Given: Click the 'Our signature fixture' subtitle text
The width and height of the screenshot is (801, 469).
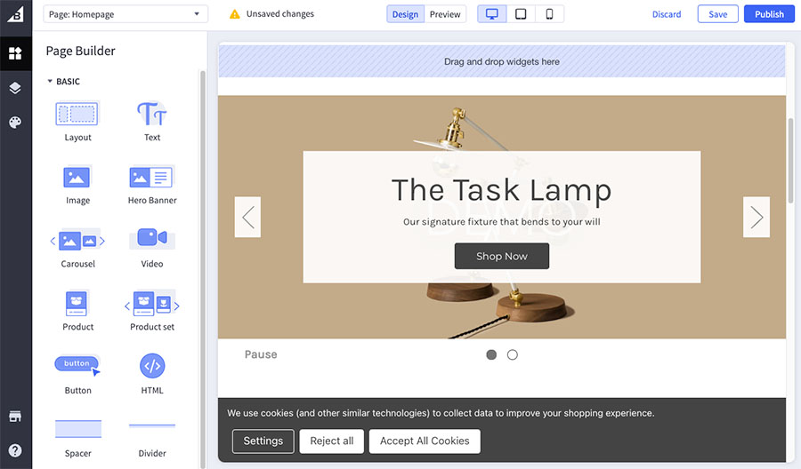Looking at the screenshot, I should 502,222.
